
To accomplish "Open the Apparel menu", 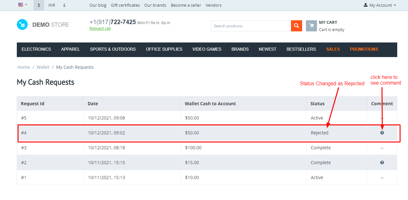I will point(70,49).
